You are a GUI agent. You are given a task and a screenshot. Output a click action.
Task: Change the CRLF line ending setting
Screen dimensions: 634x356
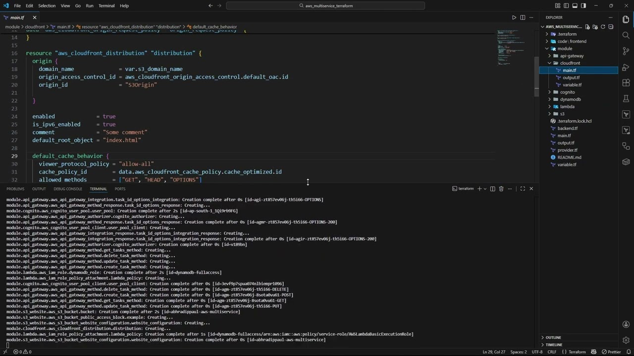point(552,352)
